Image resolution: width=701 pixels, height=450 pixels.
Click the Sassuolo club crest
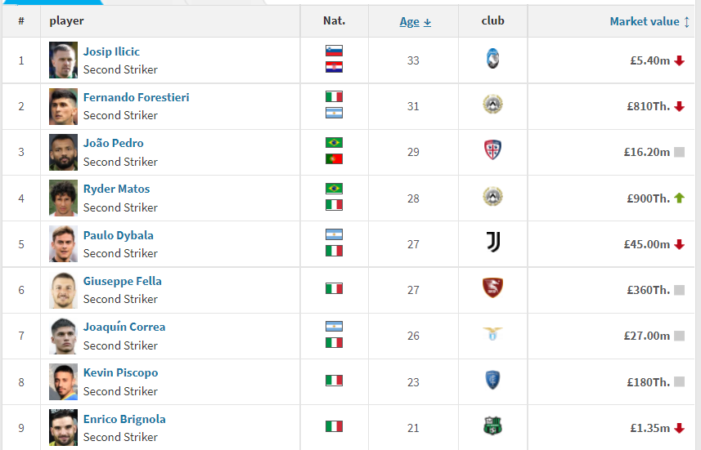[492, 425]
